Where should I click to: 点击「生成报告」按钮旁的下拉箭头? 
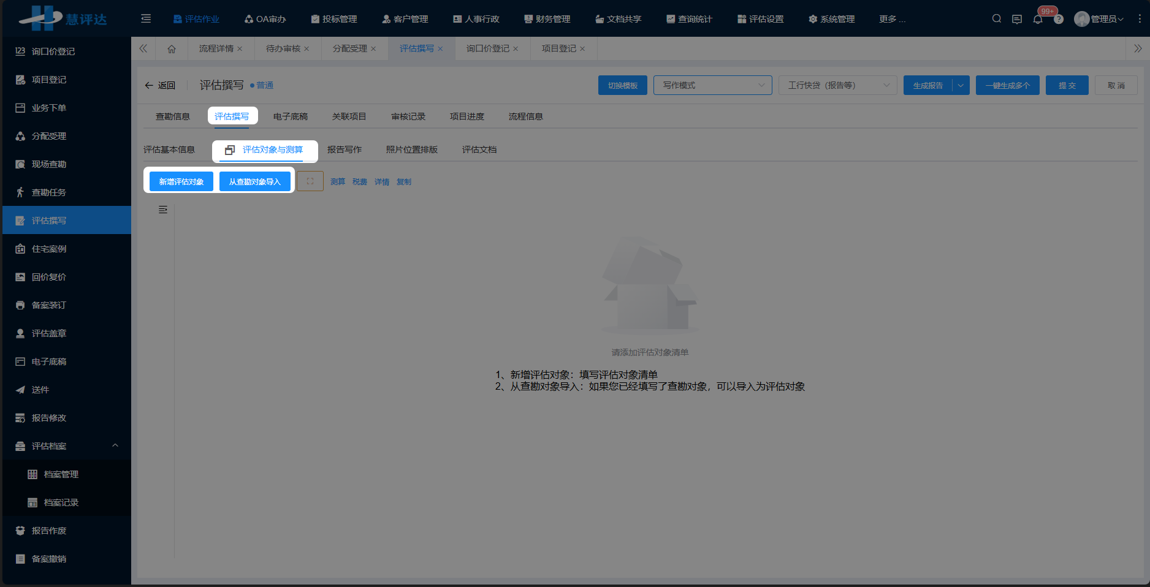point(961,85)
